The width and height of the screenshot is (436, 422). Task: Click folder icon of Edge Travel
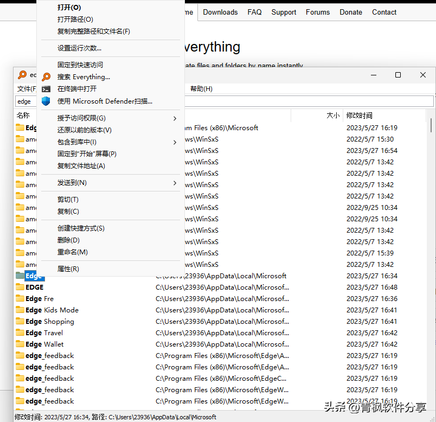(x=20, y=333)
